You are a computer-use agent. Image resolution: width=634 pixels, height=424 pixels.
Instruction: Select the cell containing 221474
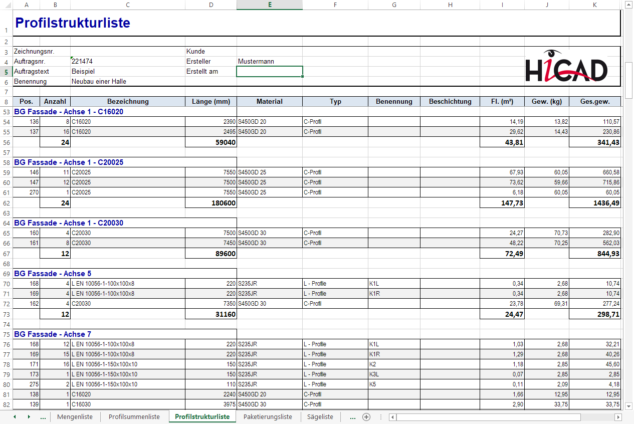128,62
